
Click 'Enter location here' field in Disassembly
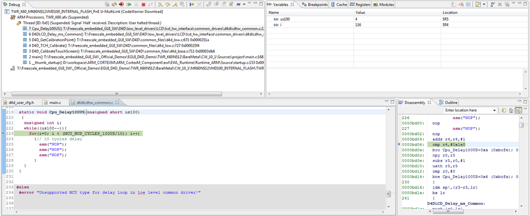(467, 110)
